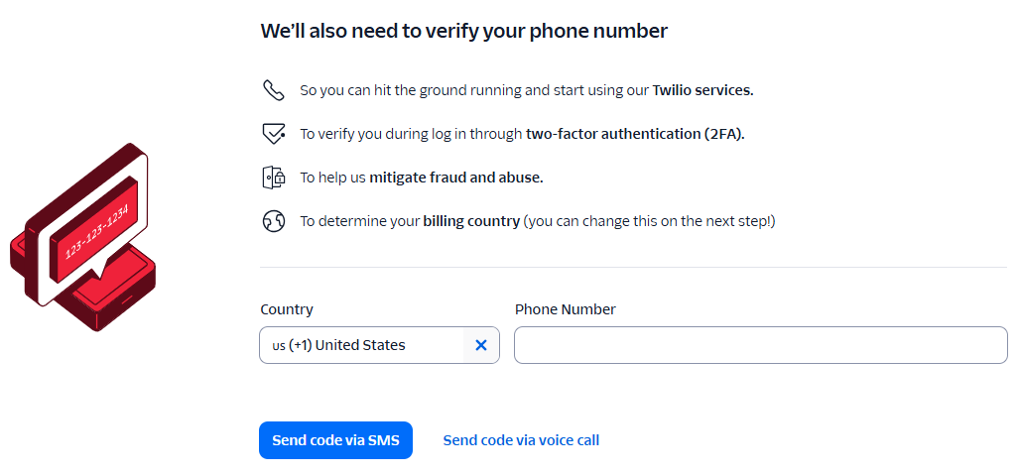Click the Phone Number field label

[565, 309]
